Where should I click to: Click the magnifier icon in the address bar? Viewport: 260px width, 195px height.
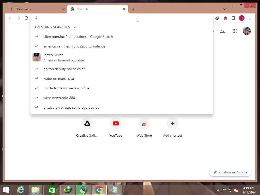[37, 18]
